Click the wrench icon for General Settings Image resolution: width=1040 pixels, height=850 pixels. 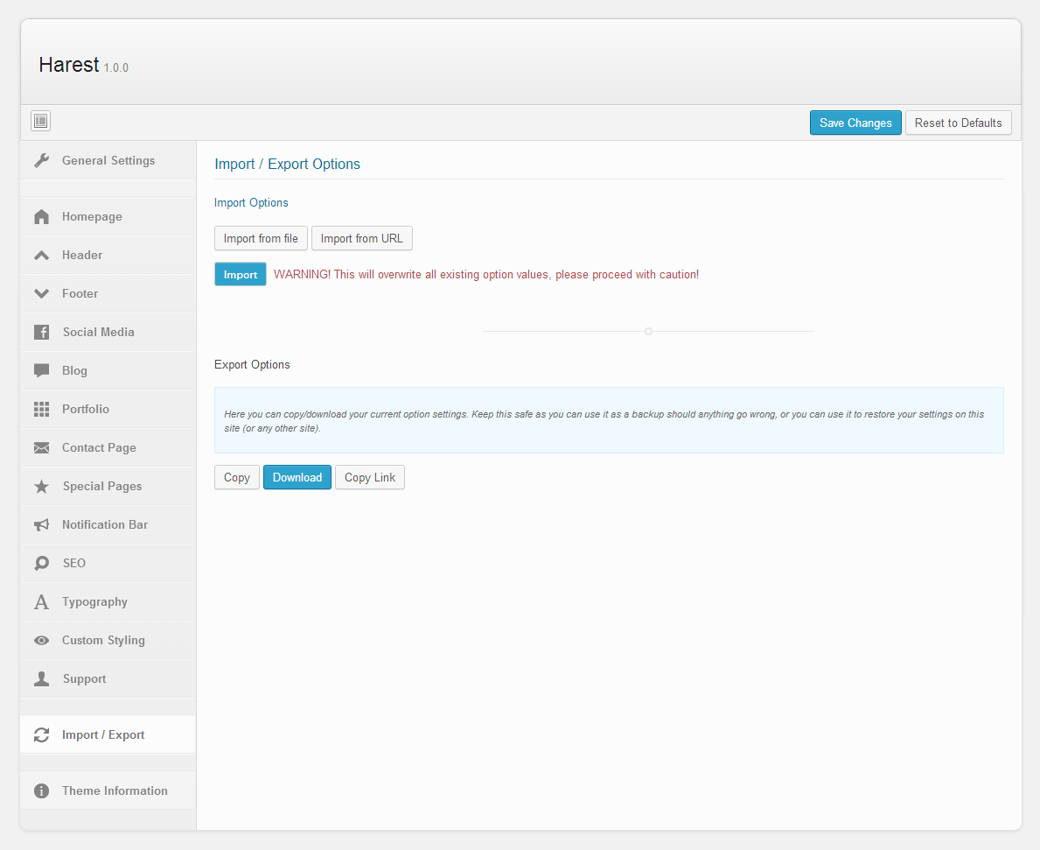[x=41, y=161]
